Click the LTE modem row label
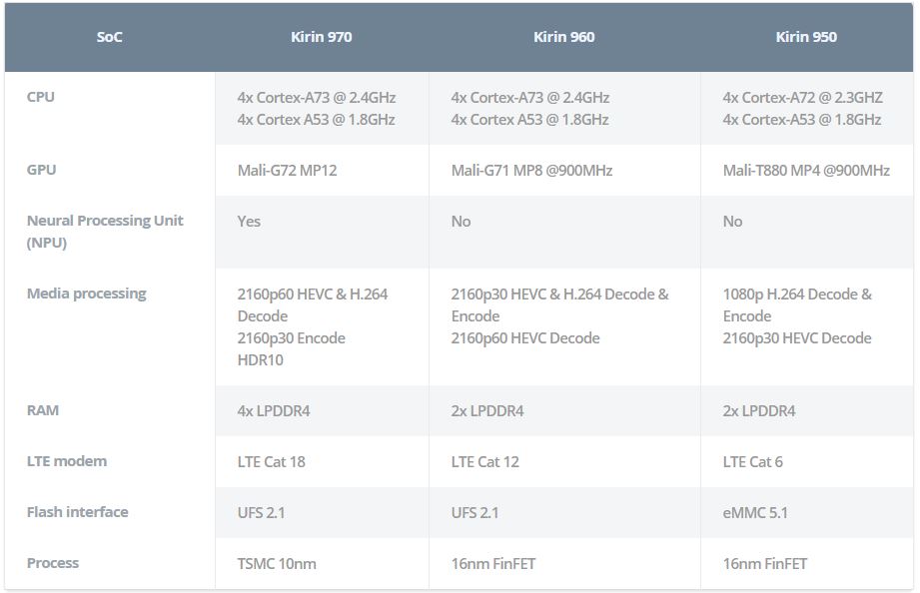This screenshot has width=920, height=593. (x=67, y=461)
